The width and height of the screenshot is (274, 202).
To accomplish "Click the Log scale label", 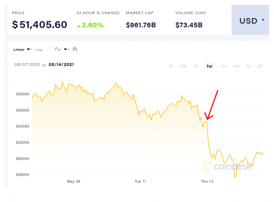I will pos(39,50).
